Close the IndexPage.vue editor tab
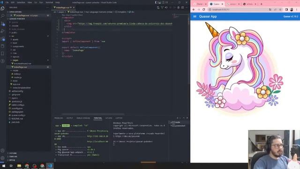Screen dimensions: 300x169 click(74, 8)
